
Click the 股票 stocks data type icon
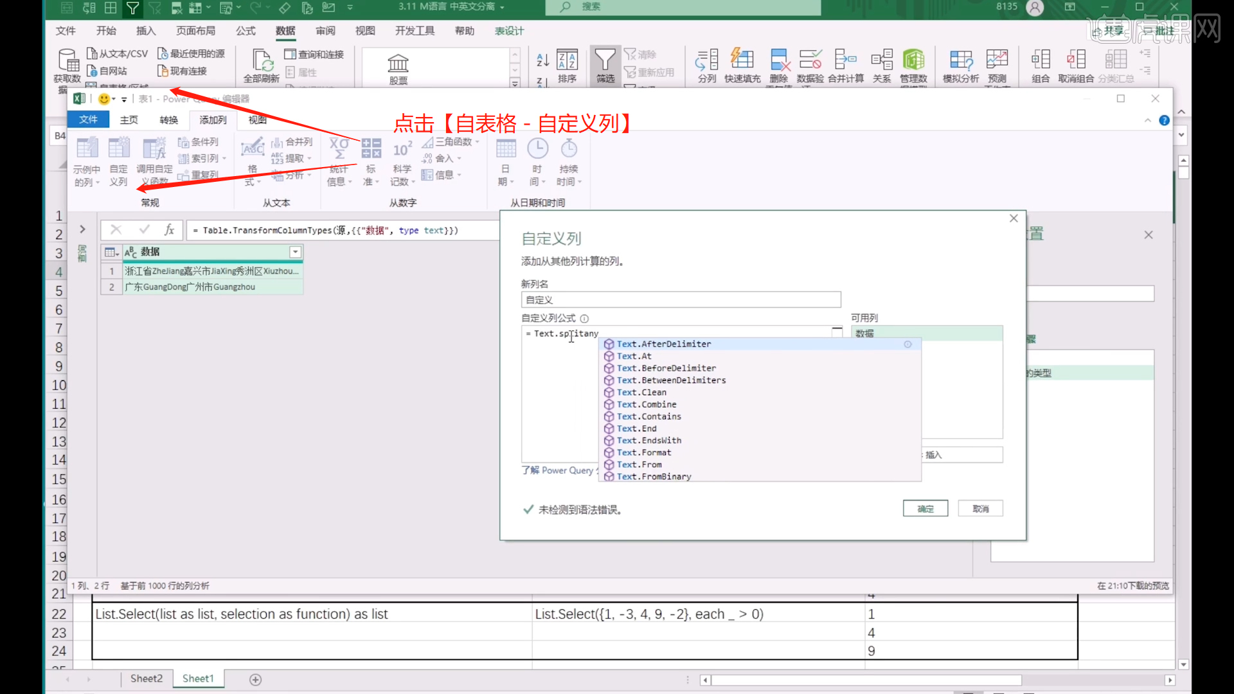398,64
